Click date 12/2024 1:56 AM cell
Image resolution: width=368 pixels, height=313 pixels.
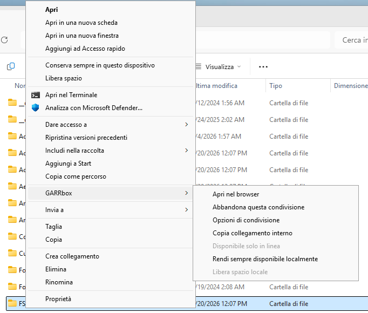[220, 103]
